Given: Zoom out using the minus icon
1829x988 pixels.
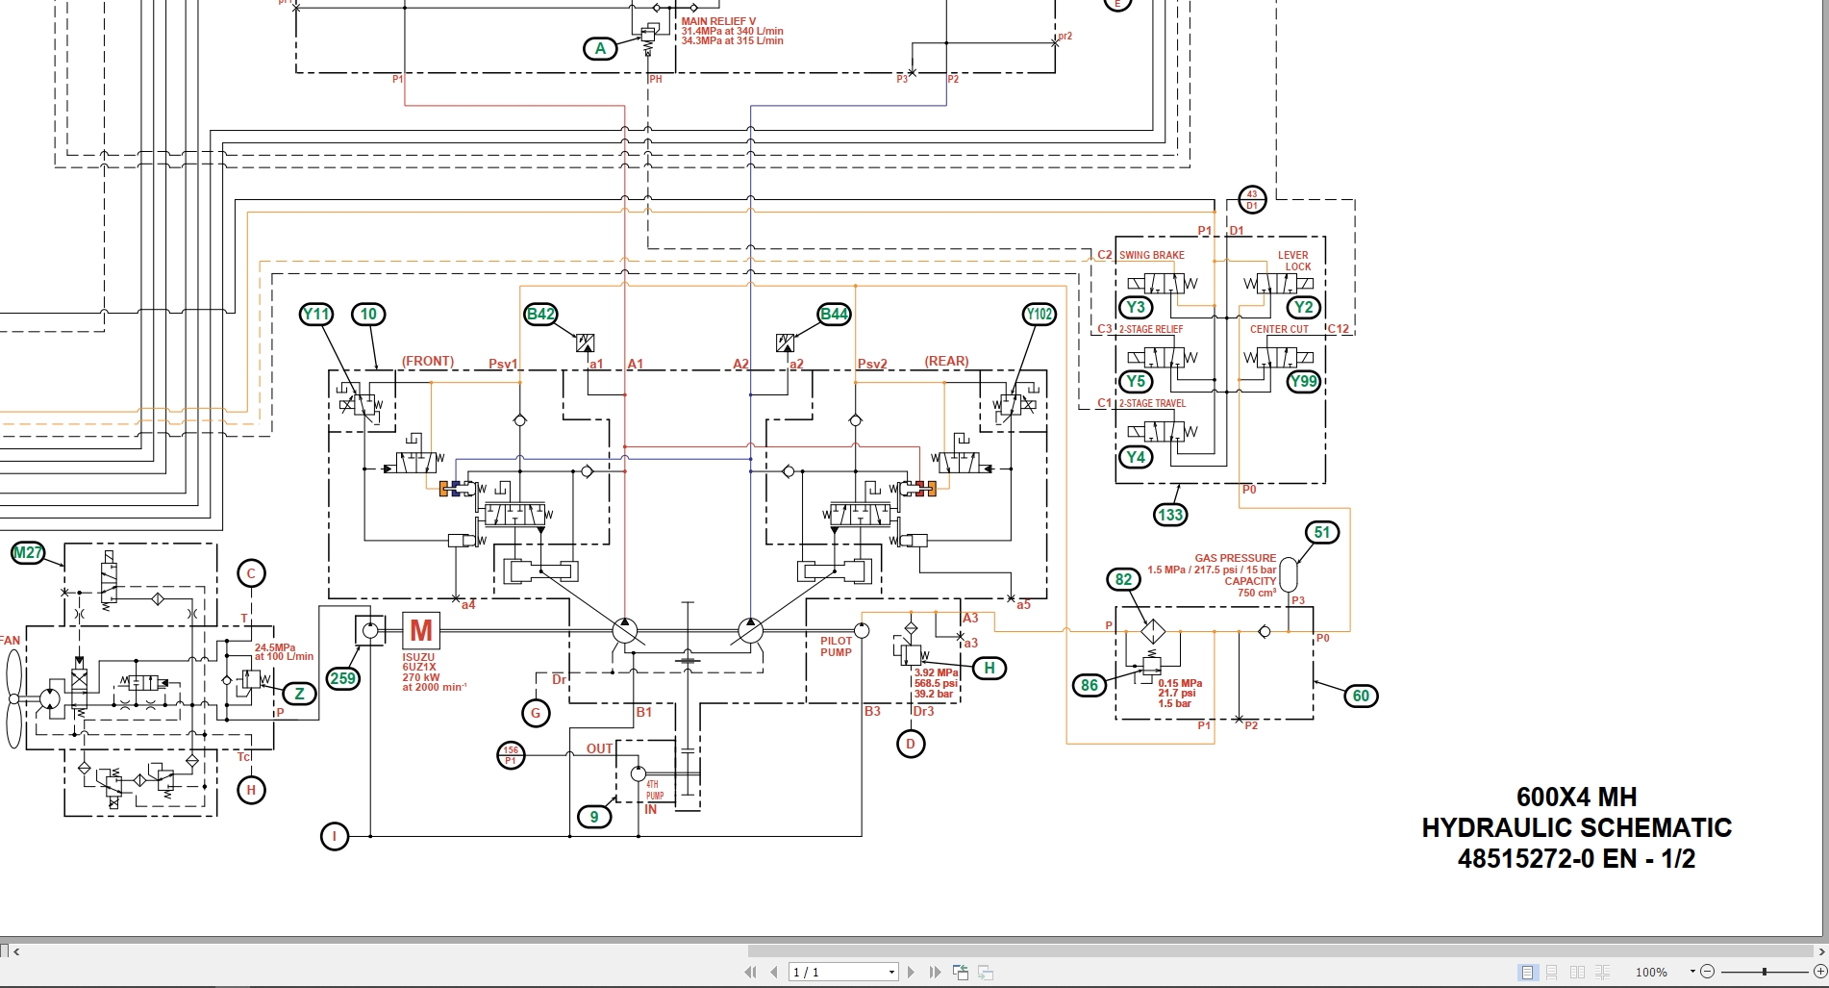Looking at the screenshot, I should point(1708,972).
